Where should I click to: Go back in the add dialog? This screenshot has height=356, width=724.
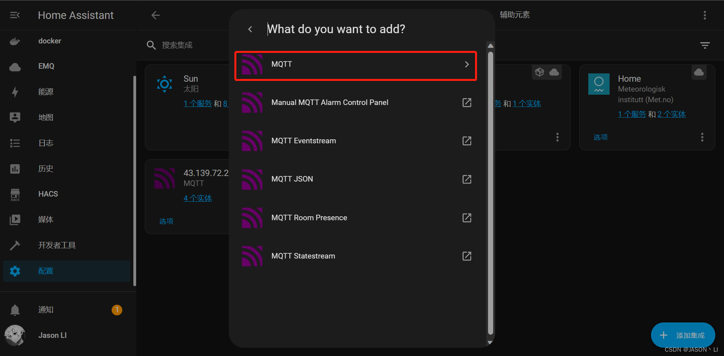pyautogui.click(x=250, y=29)
